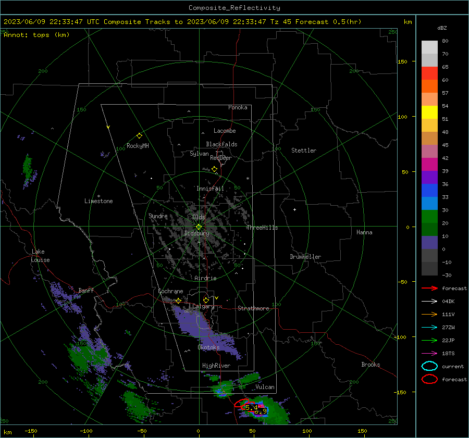Click the Blackfalds map label
This screenshot has height=438, width=469.
(x=221, y=144)
